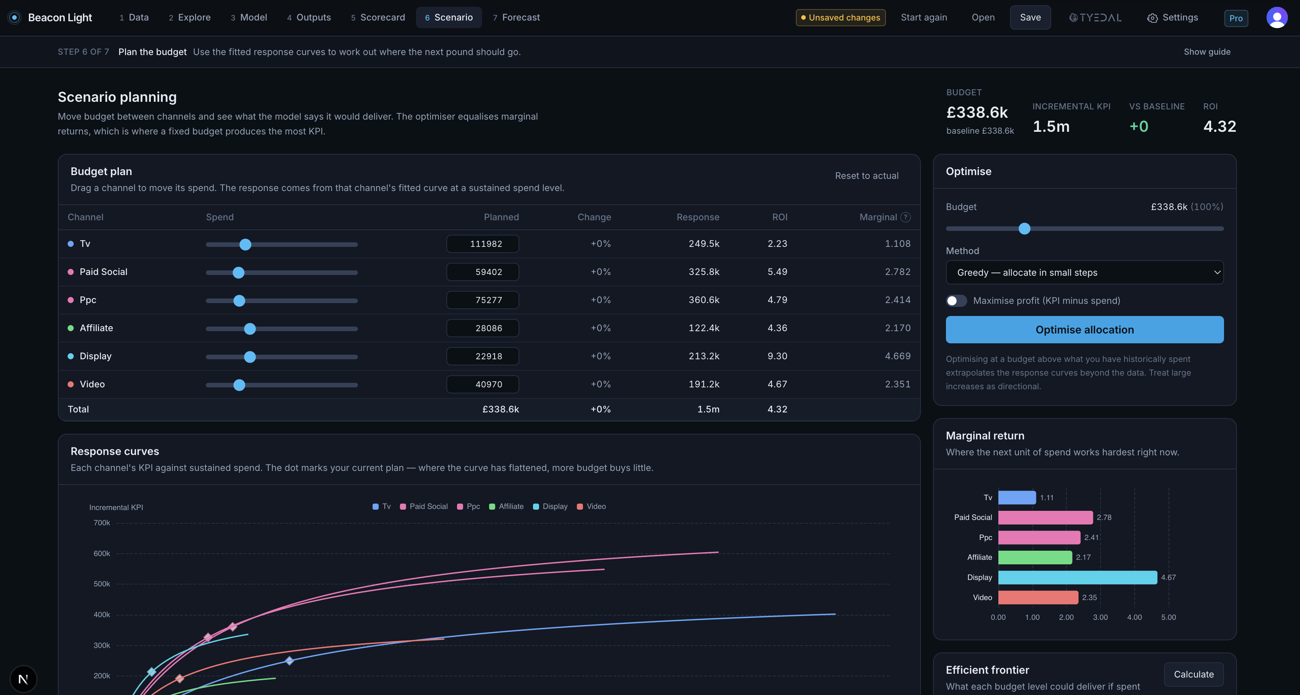The image size is (1300, 695).
Task: Toggle the Tv legend swatch in Response curves
Action: click(x=375, y=506)
